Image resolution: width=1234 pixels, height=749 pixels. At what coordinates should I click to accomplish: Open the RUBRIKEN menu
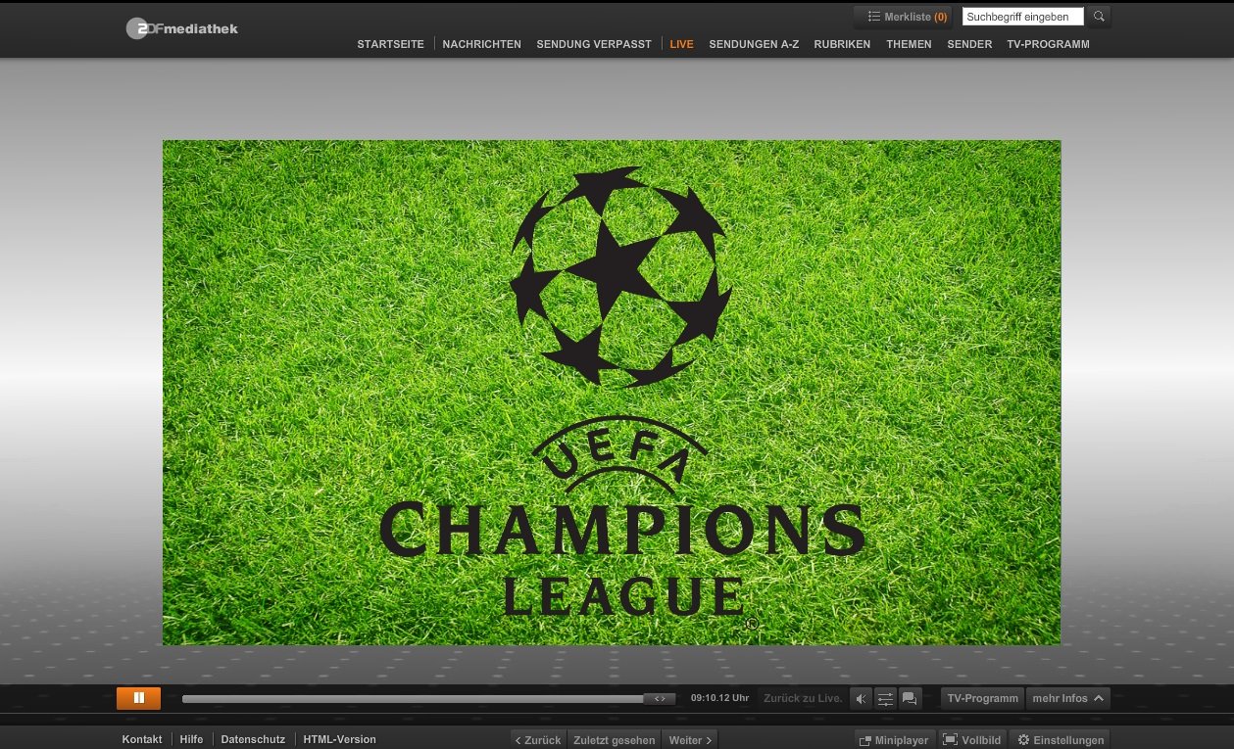click(842, 44)
